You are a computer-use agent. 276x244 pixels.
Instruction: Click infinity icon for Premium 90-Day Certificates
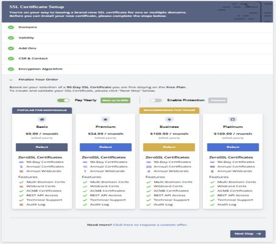coord(85,162)
